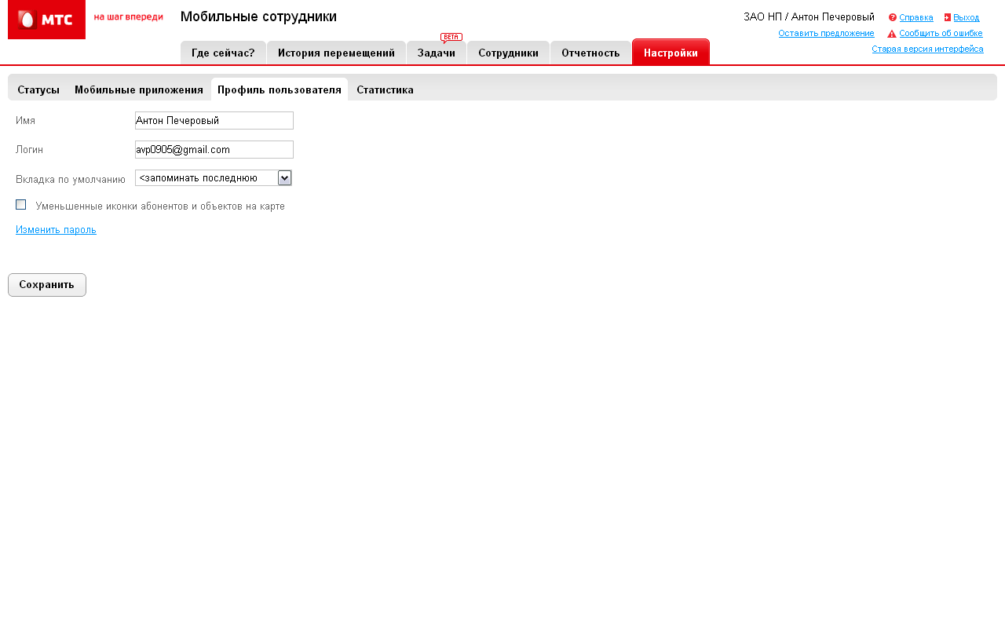
Task: Click the Изменить пароль link
Action: coord(56,230)
